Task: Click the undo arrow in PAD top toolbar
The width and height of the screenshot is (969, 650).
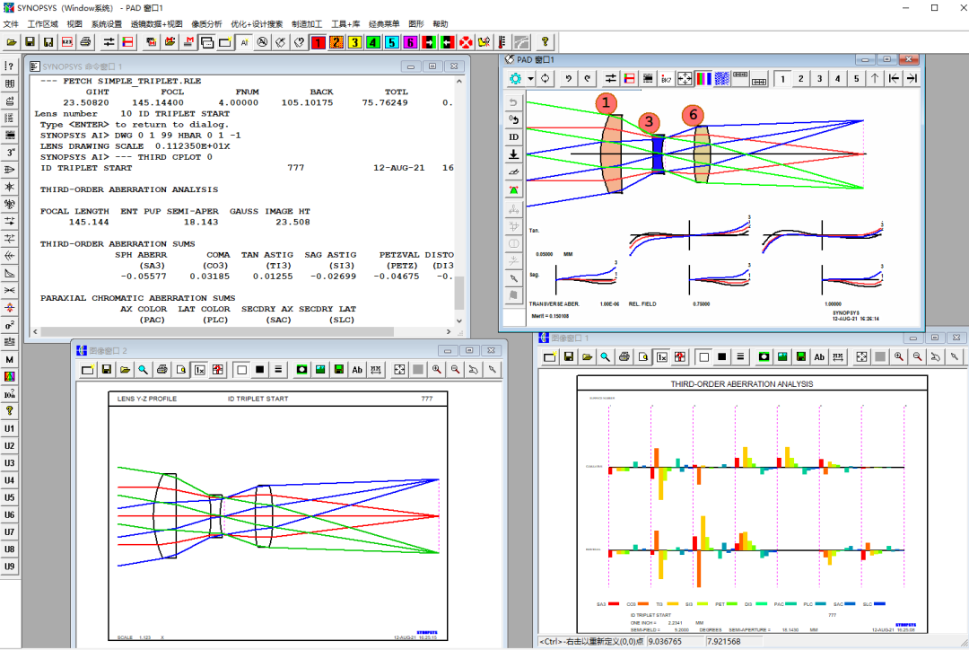Action: point(569,78)
